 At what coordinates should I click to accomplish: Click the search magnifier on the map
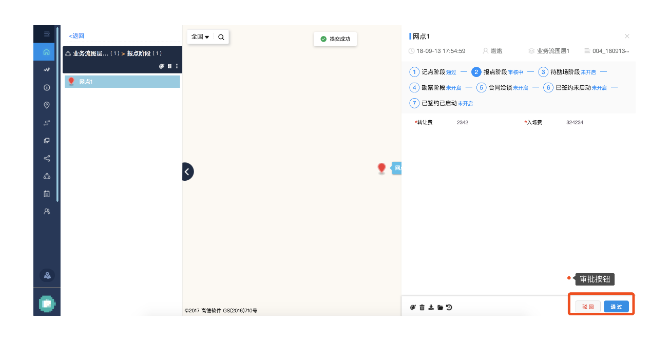pyautogui.click(x=221, y=37)
